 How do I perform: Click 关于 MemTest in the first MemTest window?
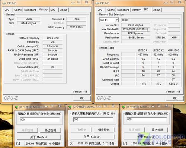pos(39,137)
